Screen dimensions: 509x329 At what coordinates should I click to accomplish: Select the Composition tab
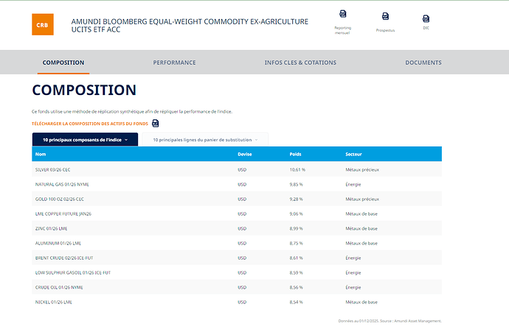[x=63, y=63]
